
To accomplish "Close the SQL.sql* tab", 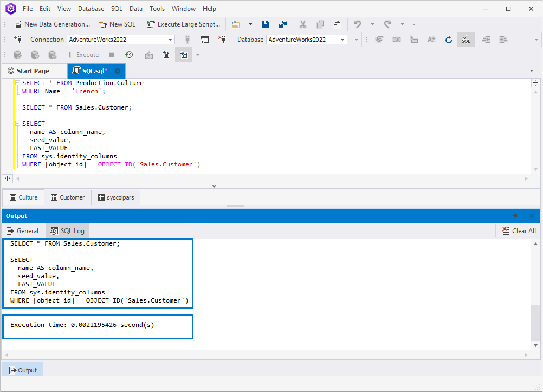I will (x=118, y=71).
